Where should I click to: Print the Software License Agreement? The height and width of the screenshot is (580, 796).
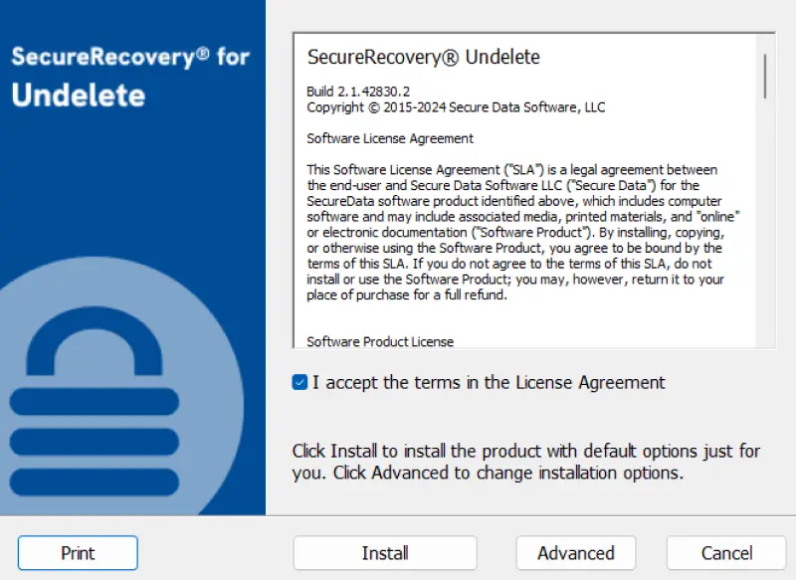77,553
